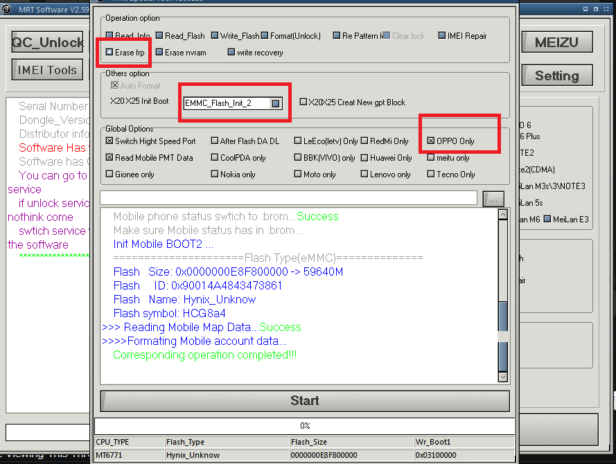Click 'Flash ID: 0x90014A4843473861' log line
This screenshot has height=464, width=616.
coord(197,285)
